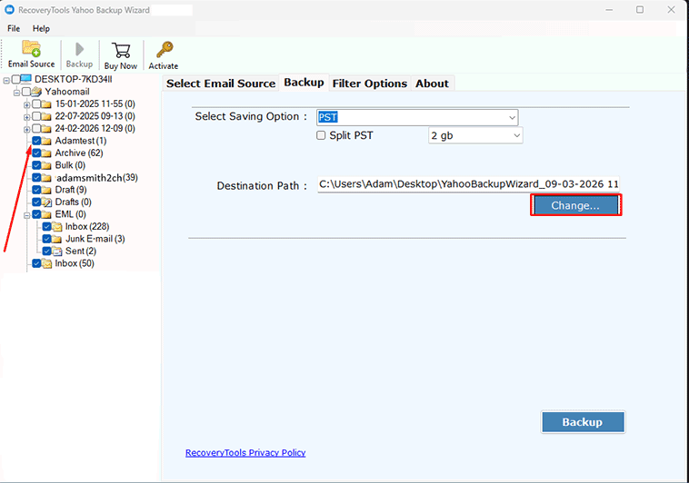The image size is (689, 483).
Task: Click the Drafts (0) pencil folder icon
Action: (47, 202)
